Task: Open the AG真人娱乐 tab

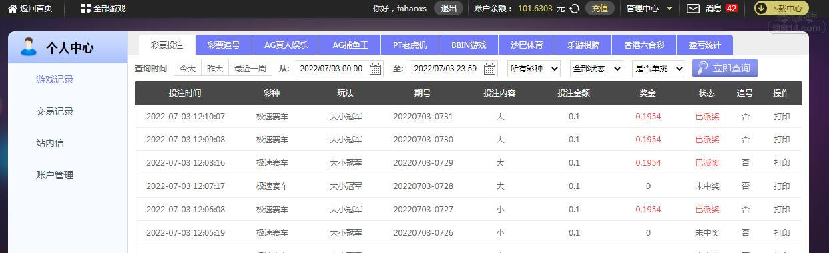Action: [x=286, y=45]
